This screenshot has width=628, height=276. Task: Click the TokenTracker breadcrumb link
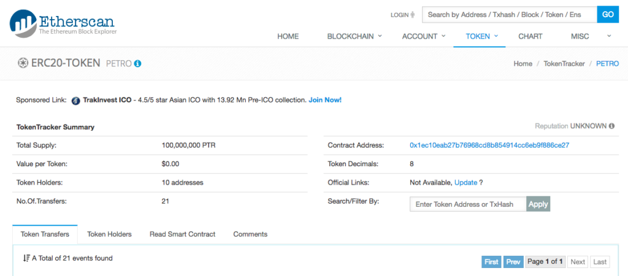click(564, 63)
